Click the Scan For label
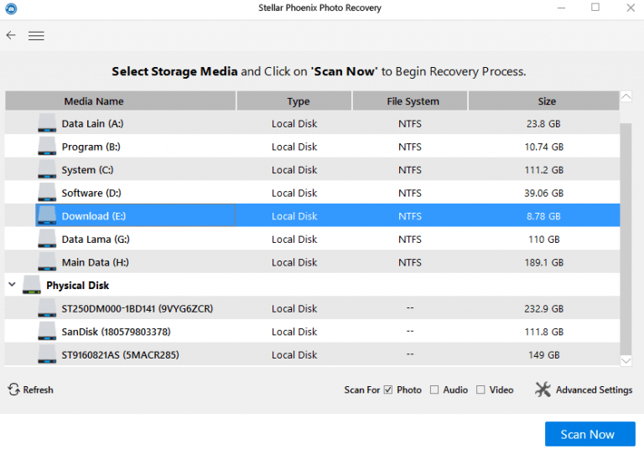Image resolution: width=644 pixels, height=454 pixels. [362, 390]
